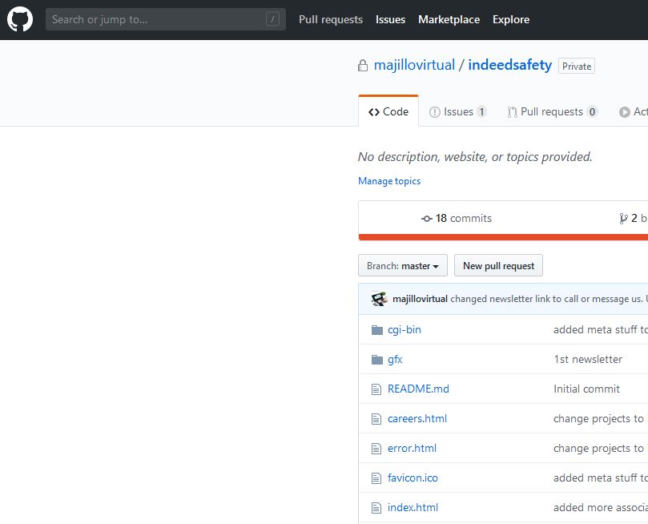648x524 pixels.
Task: Open the majillovirtual owner link
Action: pos(414,65)
